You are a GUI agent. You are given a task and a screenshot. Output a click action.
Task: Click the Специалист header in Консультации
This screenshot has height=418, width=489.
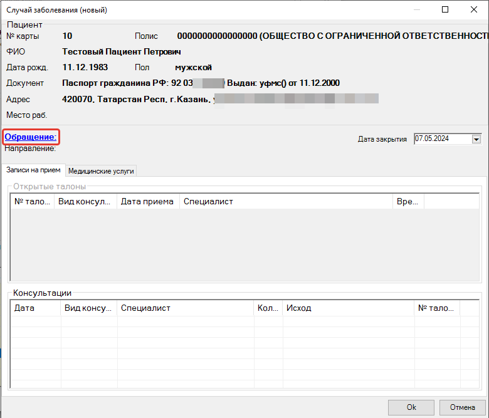[x=185, y=308]
